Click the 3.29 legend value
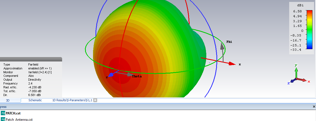Screen dimensions: 316x121 [297, 21]
